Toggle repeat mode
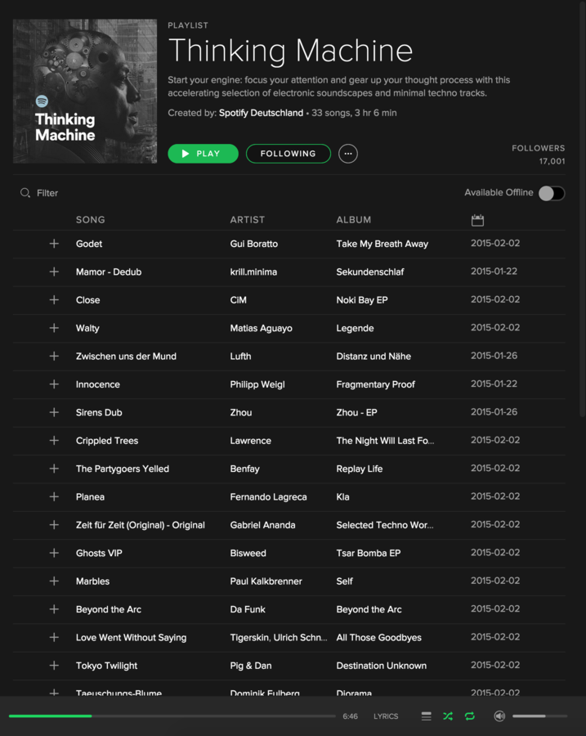Viewport: 586px width, 736px height. (x=470, y=716)
